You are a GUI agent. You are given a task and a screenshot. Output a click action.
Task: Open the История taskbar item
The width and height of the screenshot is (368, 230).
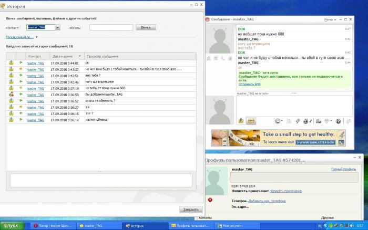point(145,226)
